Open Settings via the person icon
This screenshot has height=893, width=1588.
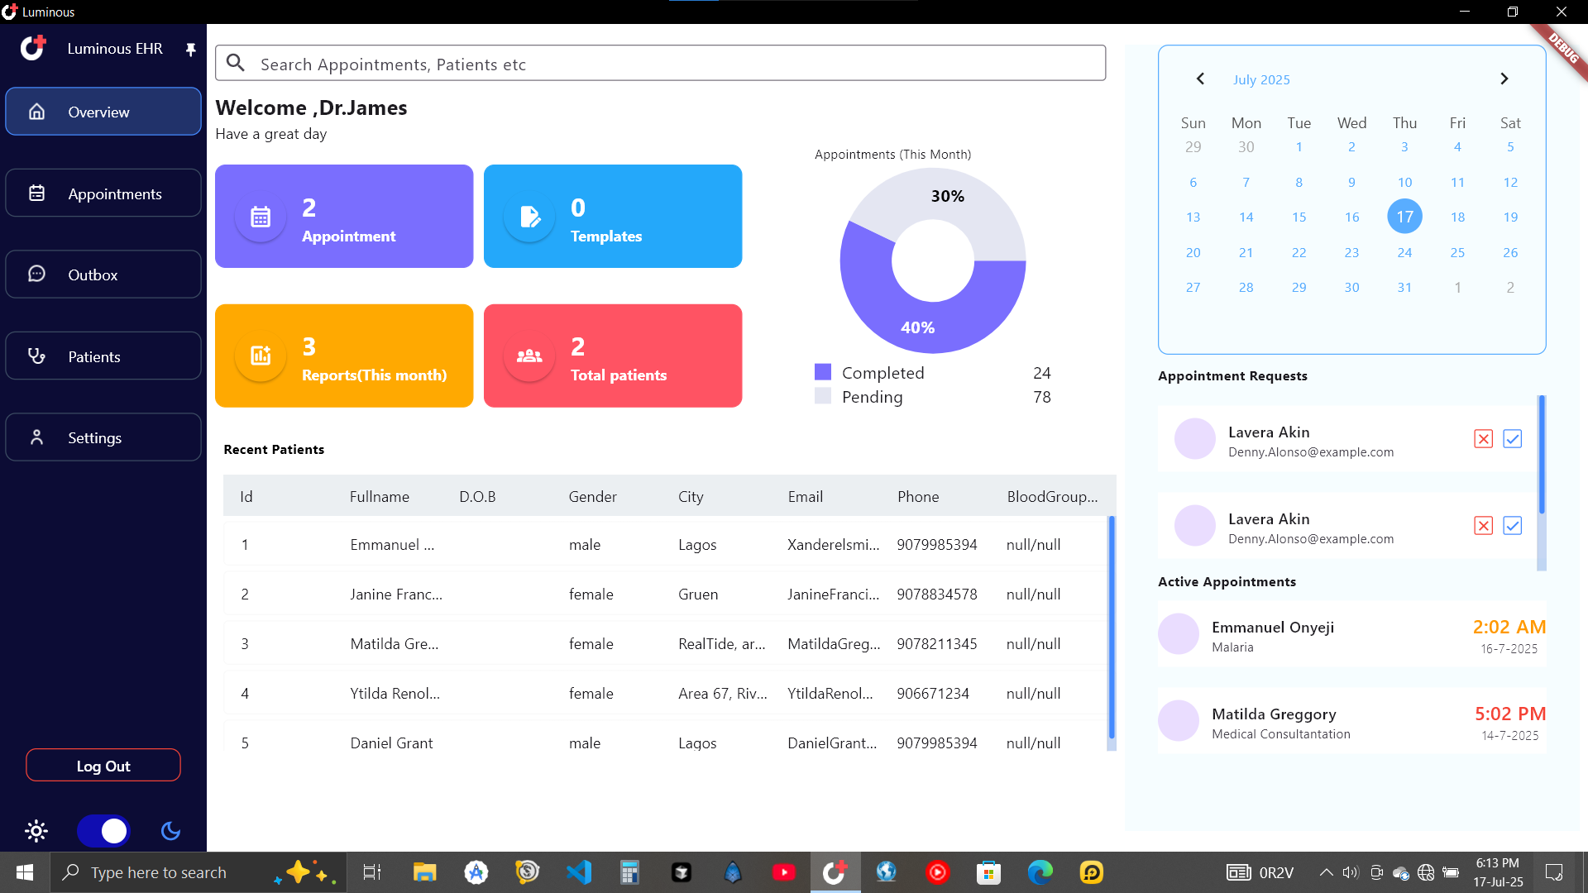coord(36,437)
